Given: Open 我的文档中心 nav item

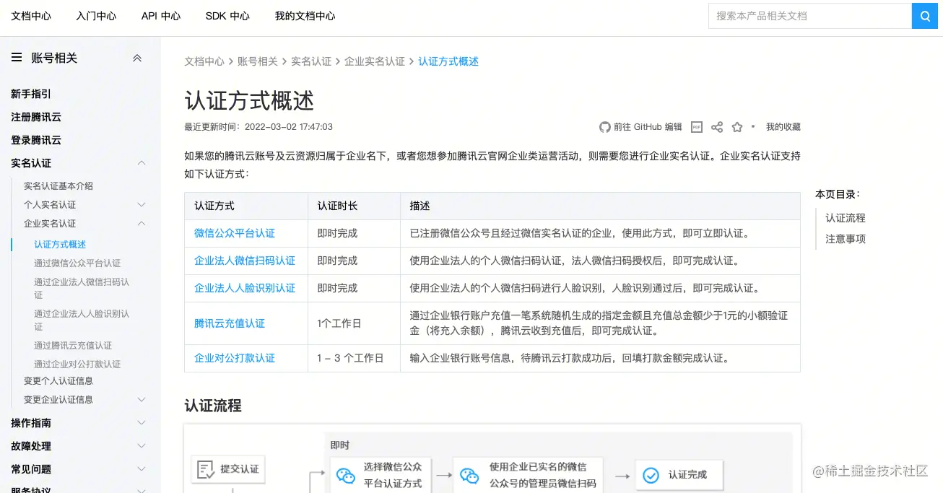Looking at the screenshot, I should pyautogui.click(x=305, y=16).
